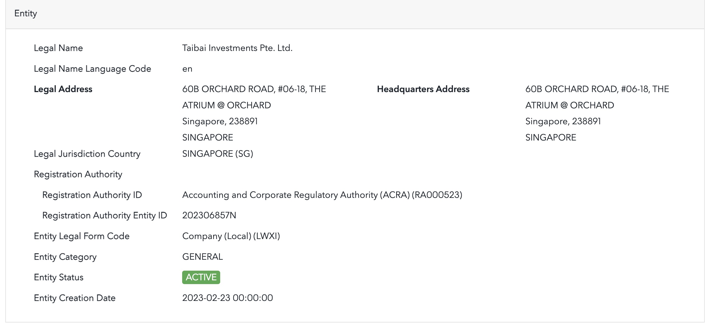Click the Legal Name field label
This screenshot has height=323, width=714.
[58, 48]
